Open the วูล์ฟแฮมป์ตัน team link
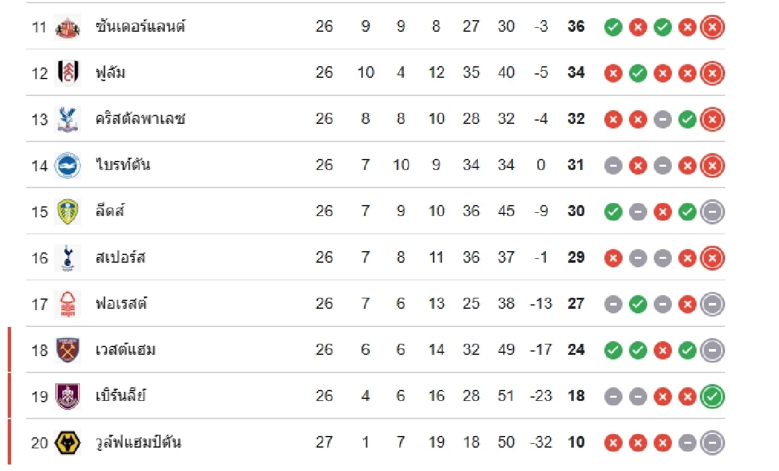The height and width of the screenshot is (471, 779). point(138,442)
